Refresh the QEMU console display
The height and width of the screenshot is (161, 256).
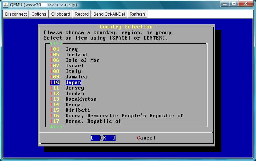(137, 14)
